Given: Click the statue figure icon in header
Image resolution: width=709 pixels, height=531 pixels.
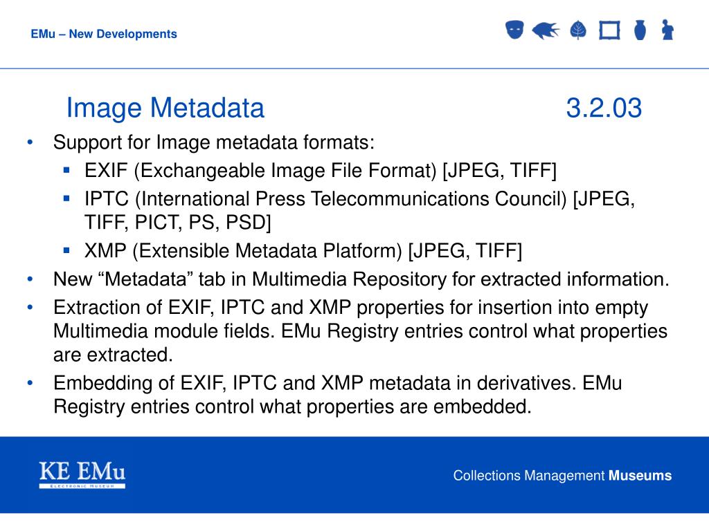Looking at the screenshot, I should (x=667, y=30).
